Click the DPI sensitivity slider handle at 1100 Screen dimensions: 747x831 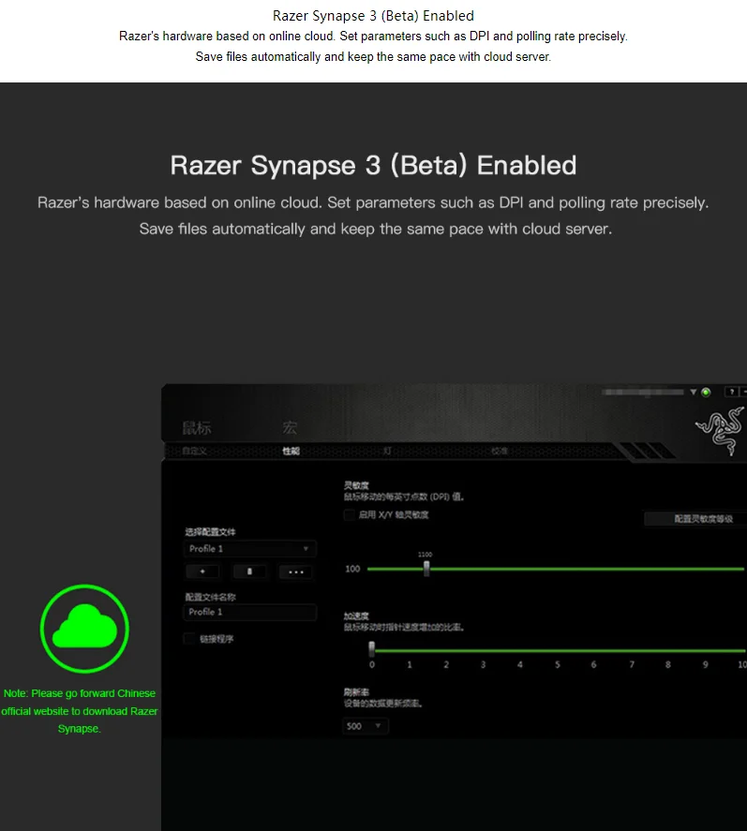point(426,569)
